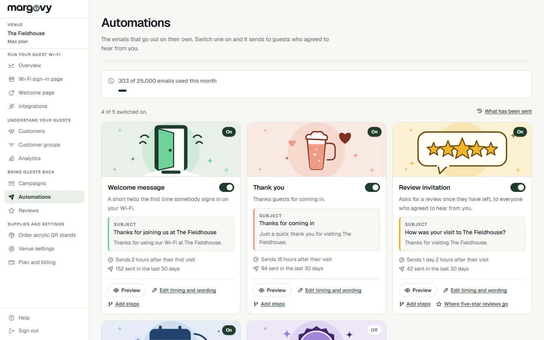Toggle off the Thank you automation
Viewport: 544px width, 340px height.
point(372,187)
